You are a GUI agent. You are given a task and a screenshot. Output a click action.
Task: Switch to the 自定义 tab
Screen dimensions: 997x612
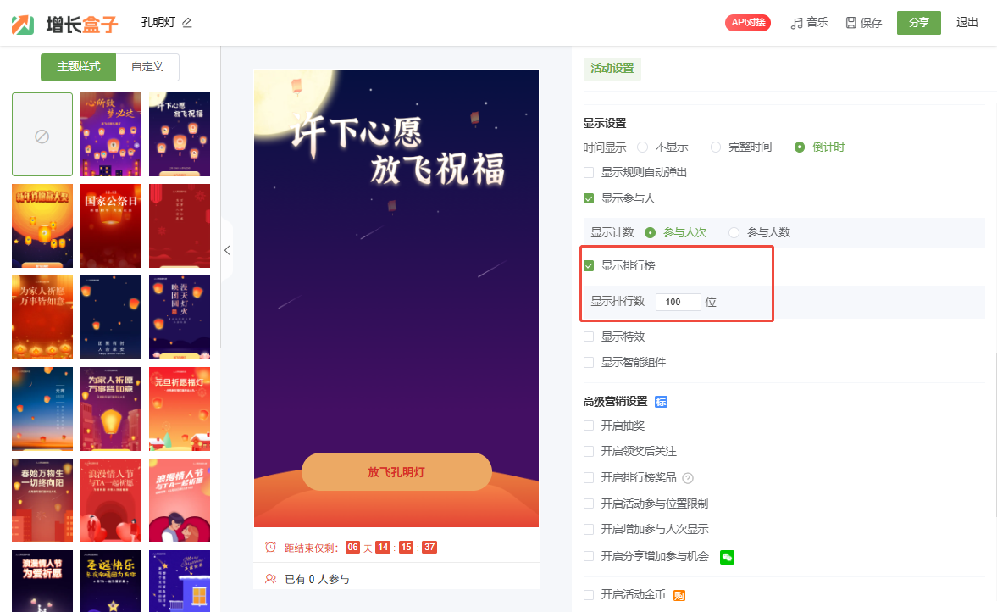point(147,67)
